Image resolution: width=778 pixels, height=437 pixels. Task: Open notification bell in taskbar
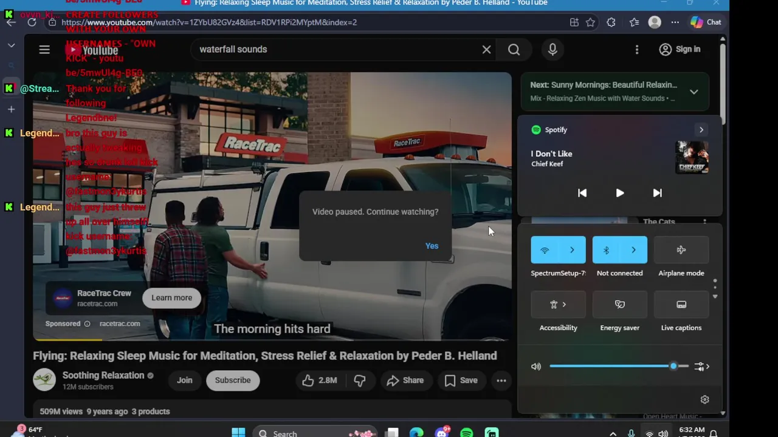pyautogui.click(x=714, y=433)
